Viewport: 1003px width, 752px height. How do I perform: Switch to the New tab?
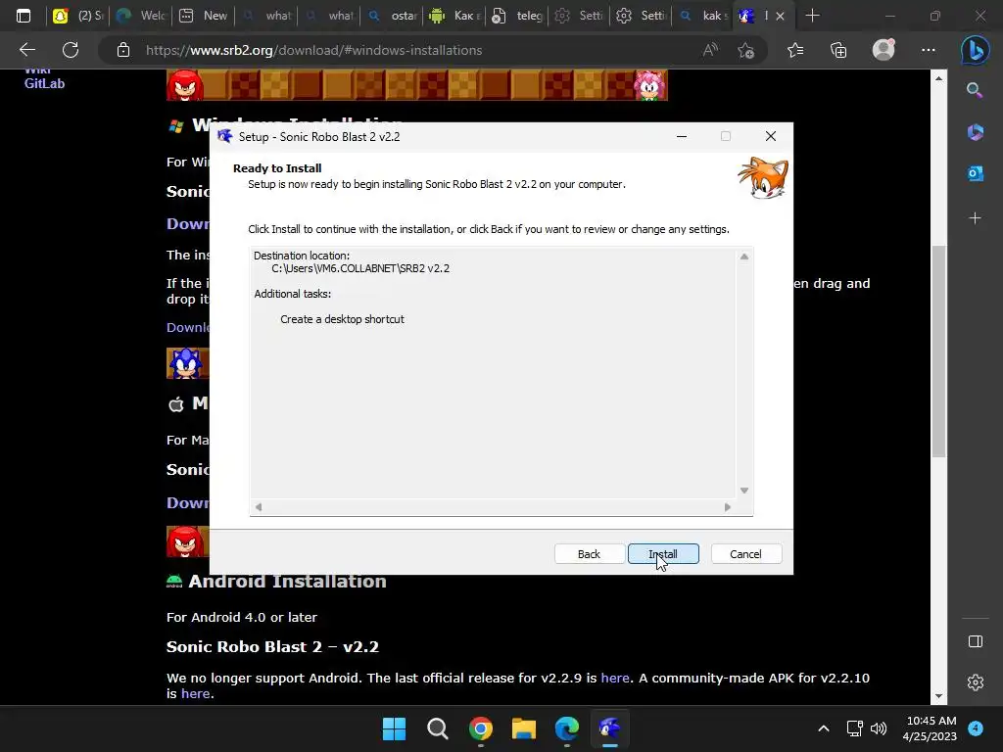(x=204, y=16)
